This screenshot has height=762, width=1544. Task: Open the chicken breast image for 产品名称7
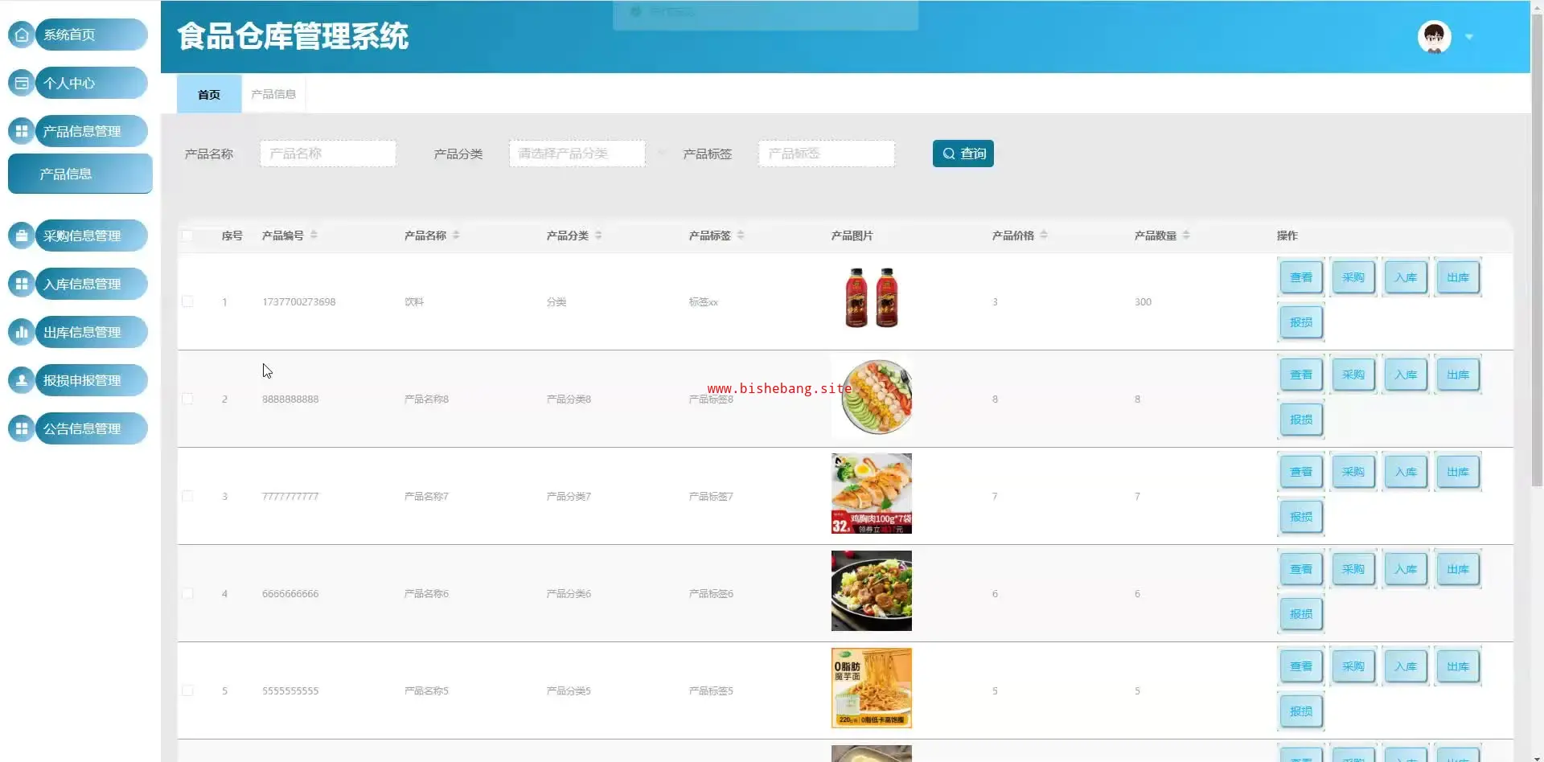[x=872, y=494]
